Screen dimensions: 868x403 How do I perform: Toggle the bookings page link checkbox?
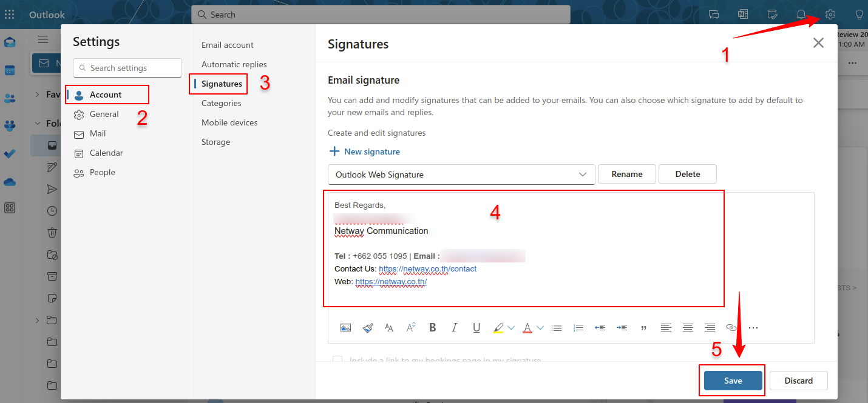click(337, 360)
